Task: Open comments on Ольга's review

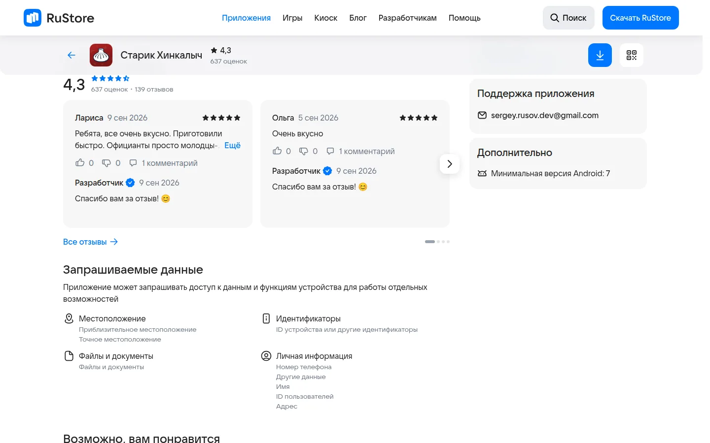Action: pyautogui.click(x=360, y=151)
